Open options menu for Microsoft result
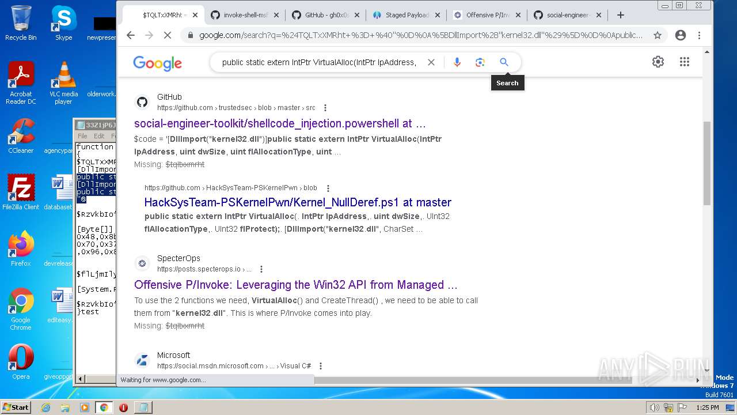Screen dimensions: 737x415 321,366
